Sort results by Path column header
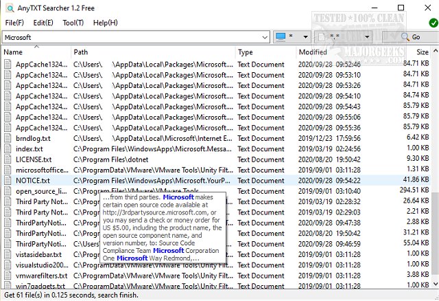 tap(153, 52)
